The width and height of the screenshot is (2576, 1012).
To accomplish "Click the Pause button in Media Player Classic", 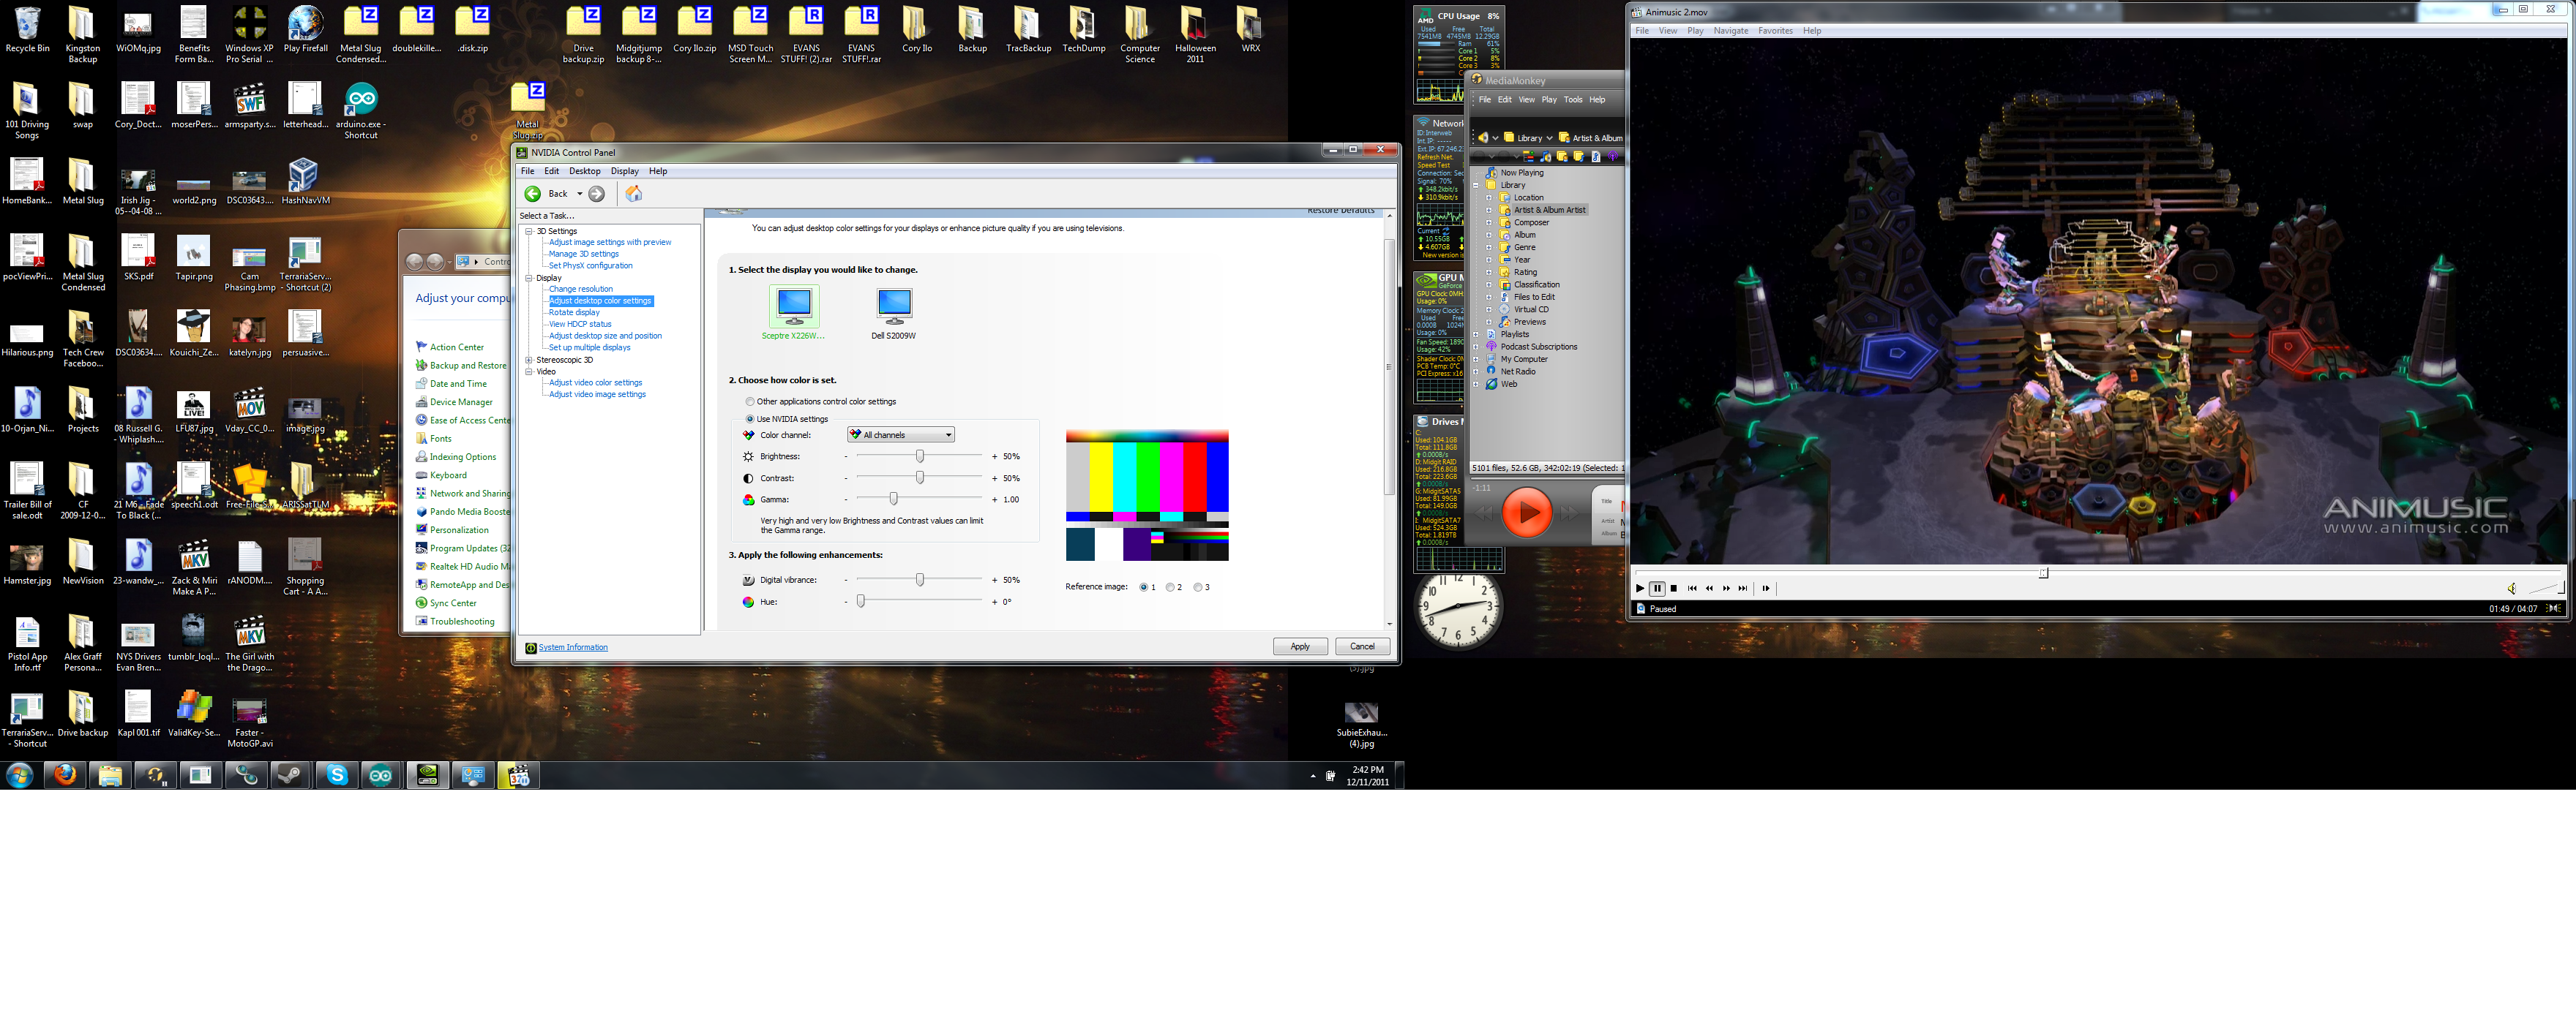I will 1657,589.
